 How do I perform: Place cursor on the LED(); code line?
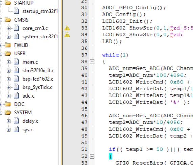pyautogui.click(x=112, y=42)
